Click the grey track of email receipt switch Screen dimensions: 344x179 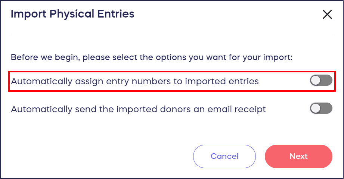pyautogui.click(x=326, y=109)
